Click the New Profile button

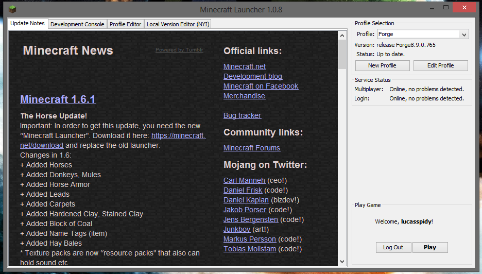[382, 65]
